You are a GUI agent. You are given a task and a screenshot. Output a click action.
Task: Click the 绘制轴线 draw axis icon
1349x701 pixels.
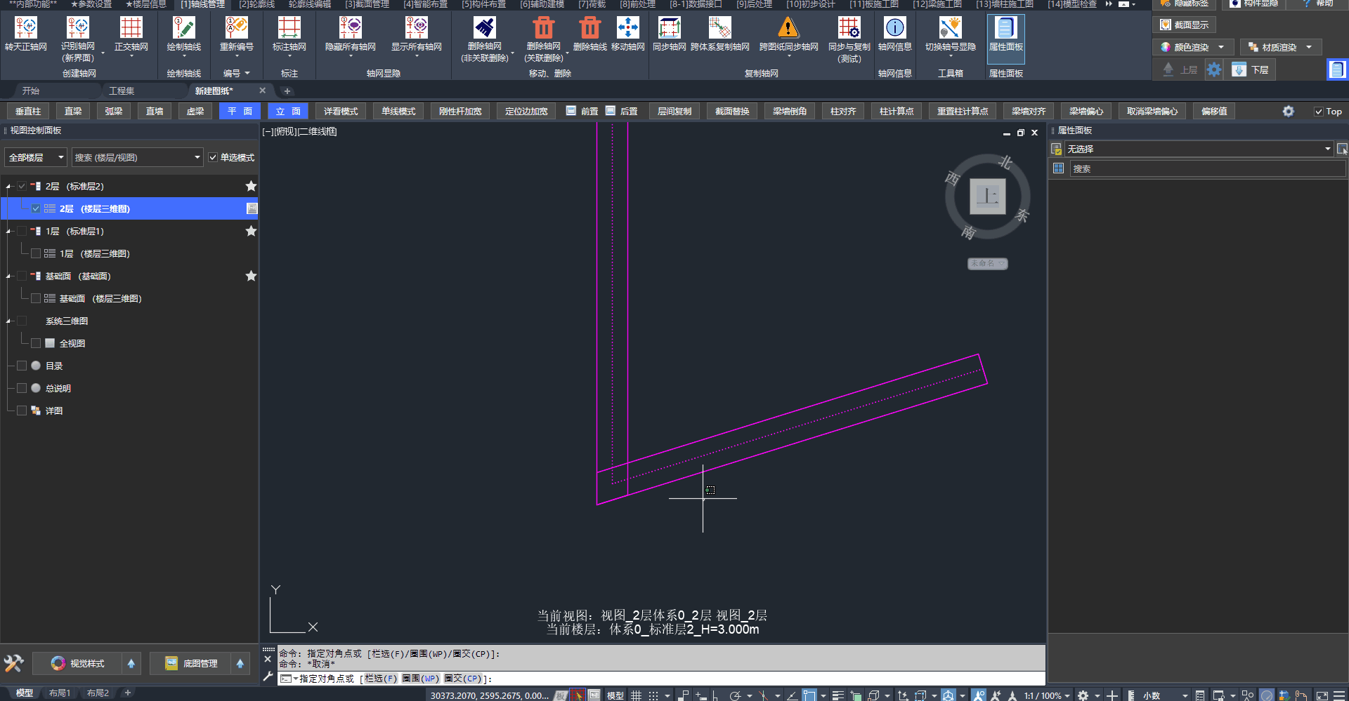(x=183, y=28)
